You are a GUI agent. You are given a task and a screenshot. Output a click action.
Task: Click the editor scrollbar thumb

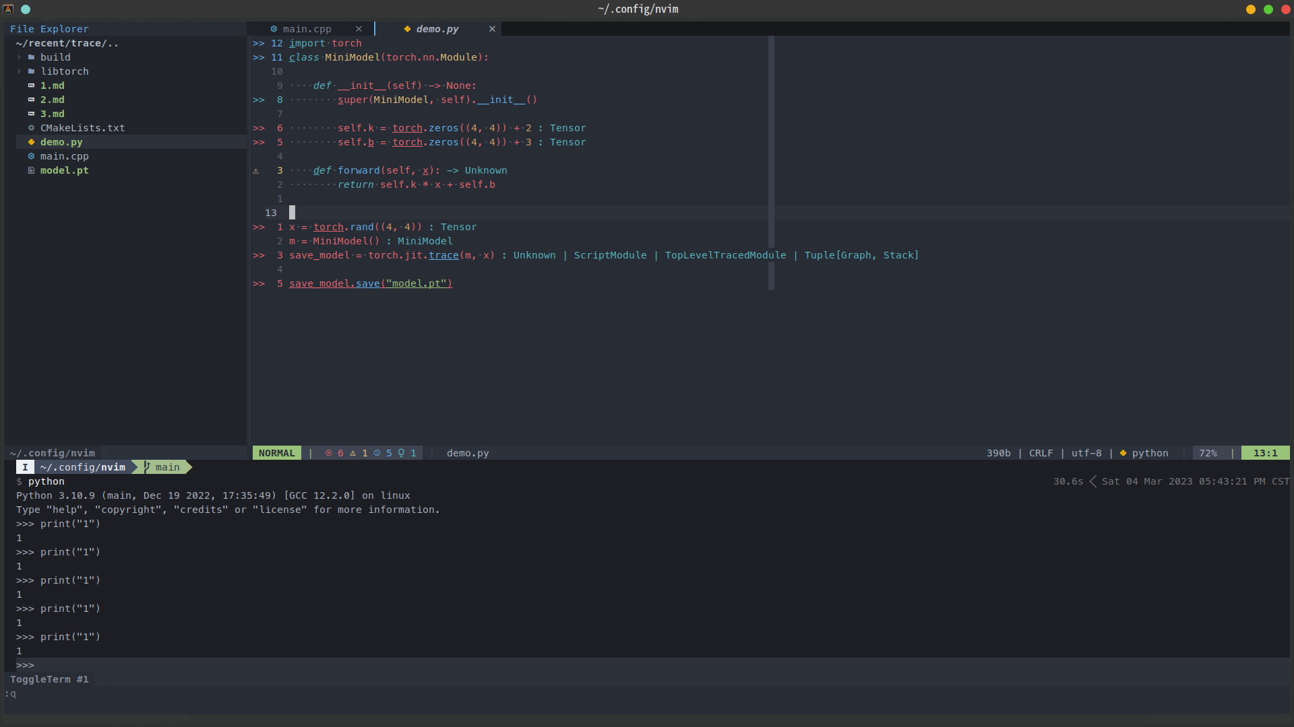(x=771, y=162)
